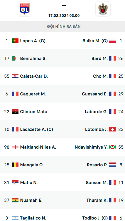Click Poland flag next to Bulka M.
Viewport: 125px width, 221px height.
tap(113, 41)
